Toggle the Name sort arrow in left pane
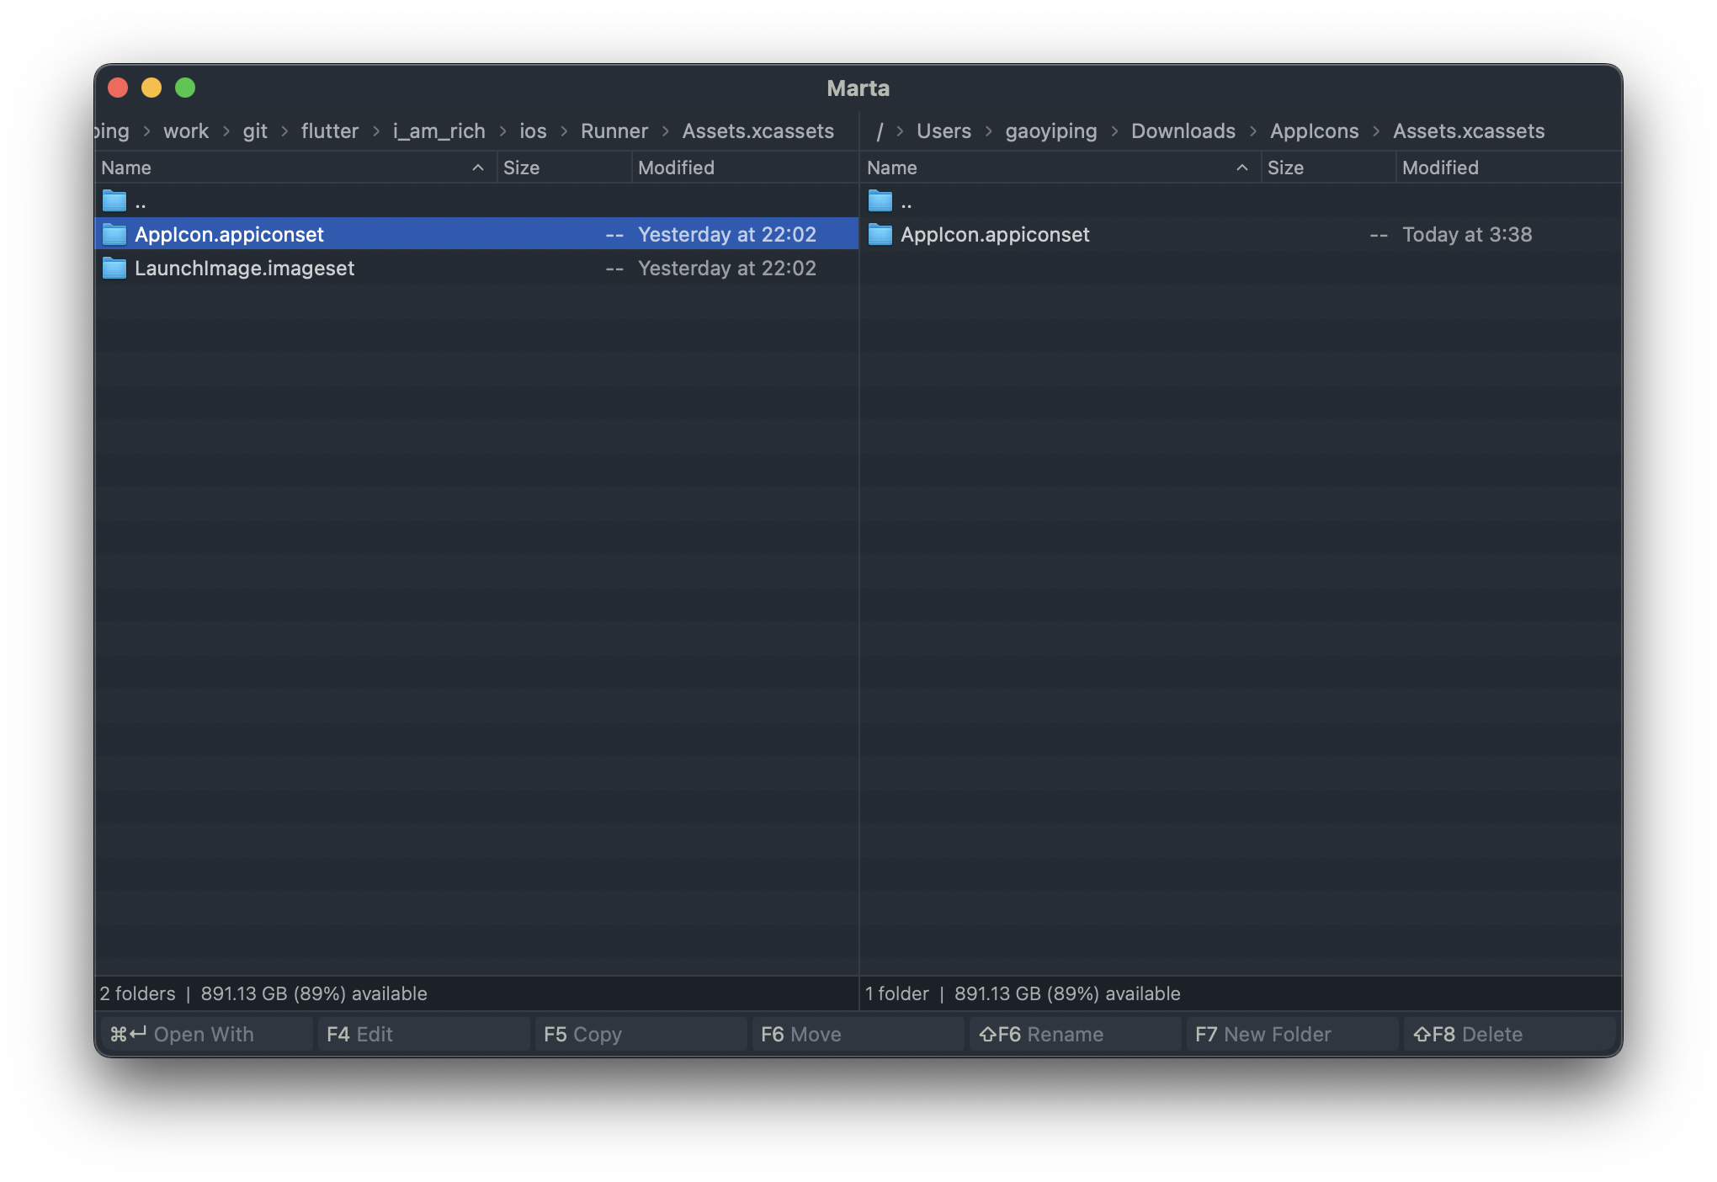 click(x=478, y=168)
